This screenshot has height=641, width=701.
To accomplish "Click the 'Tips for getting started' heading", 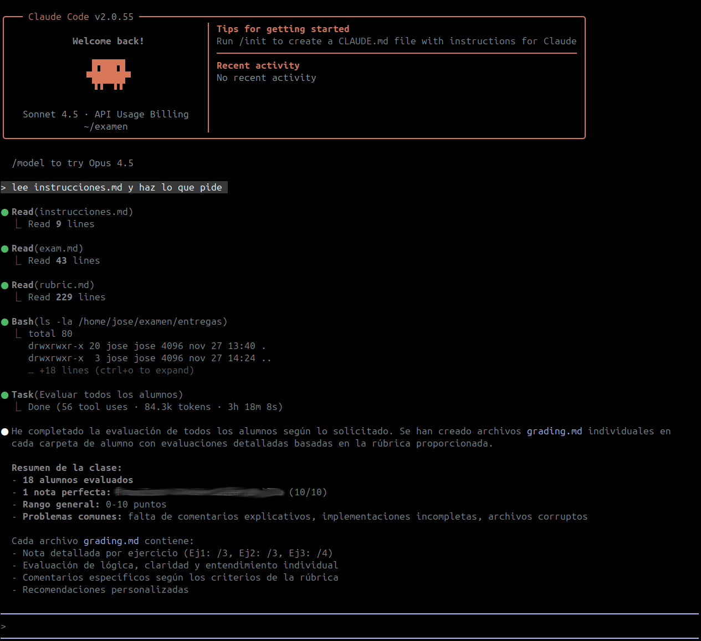I will (x=283, y=29).
